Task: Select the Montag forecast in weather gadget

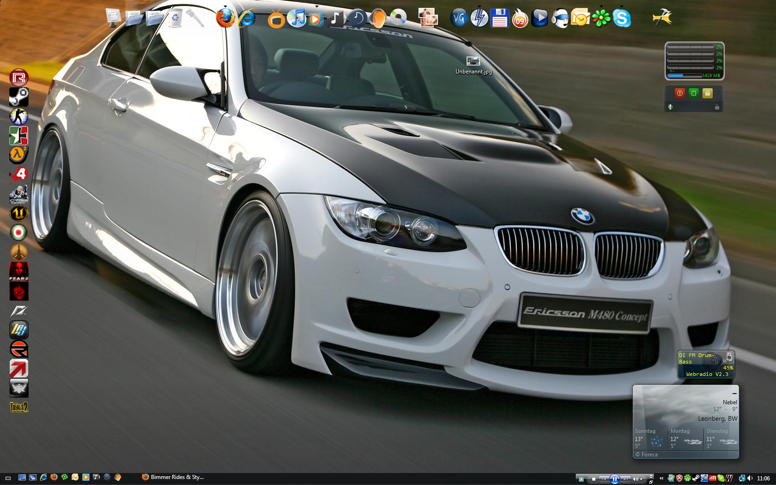Action: 685,439
